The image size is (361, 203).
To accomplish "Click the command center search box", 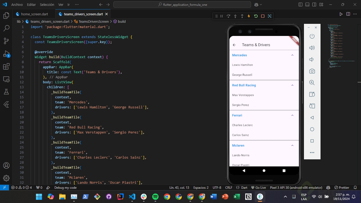I will 182,4.
